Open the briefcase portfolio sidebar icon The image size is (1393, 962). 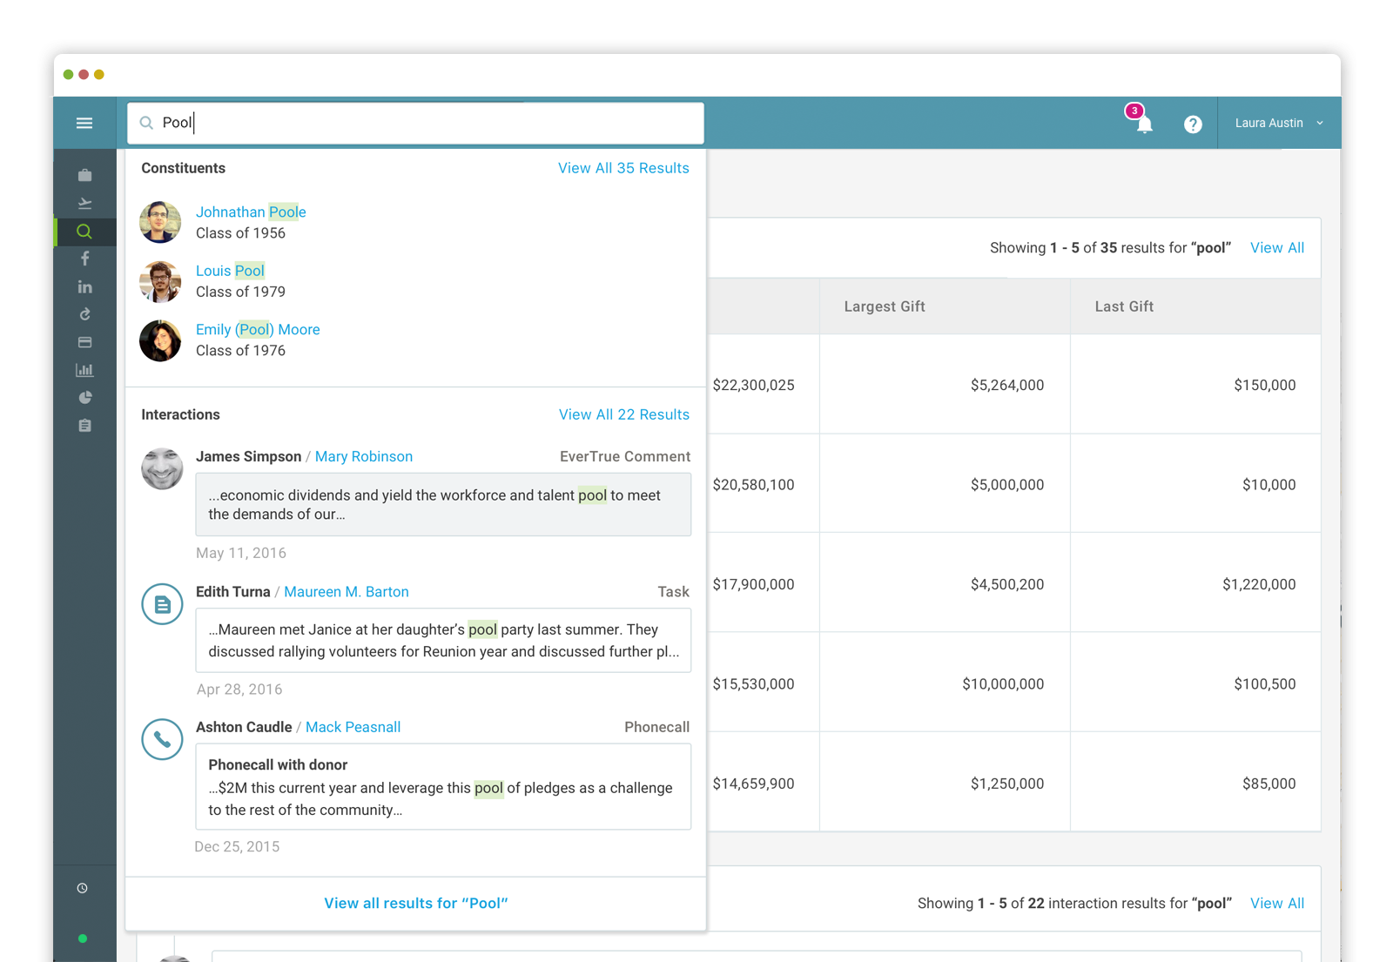pyautogui.click(x=84, y=175)
